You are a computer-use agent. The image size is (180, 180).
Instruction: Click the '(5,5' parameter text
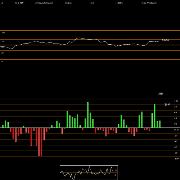tap(93, 3)
